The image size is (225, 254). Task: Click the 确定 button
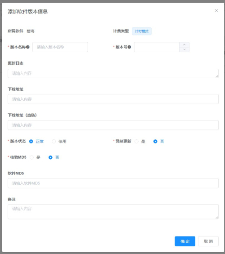(x=185, y=241)
